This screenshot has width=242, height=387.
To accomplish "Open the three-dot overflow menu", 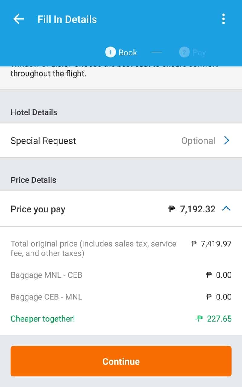I will click(x=223, y=19).
